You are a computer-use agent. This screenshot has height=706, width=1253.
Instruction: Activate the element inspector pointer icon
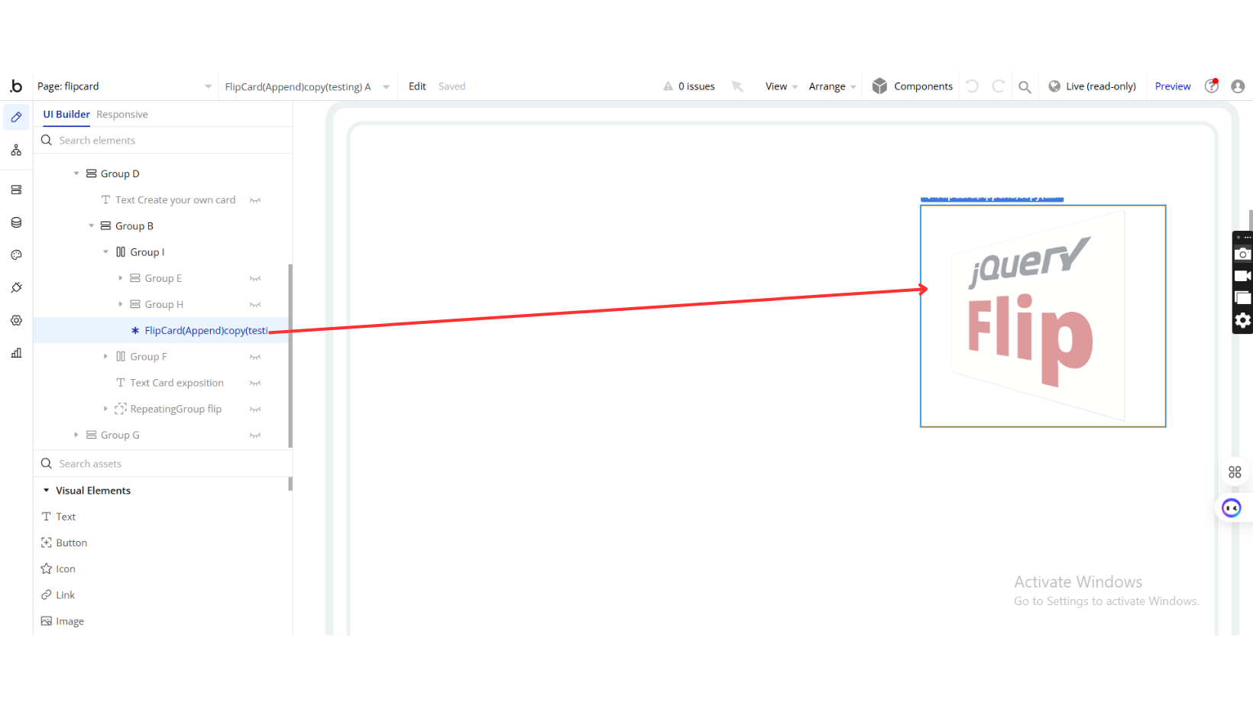point(737,86)
